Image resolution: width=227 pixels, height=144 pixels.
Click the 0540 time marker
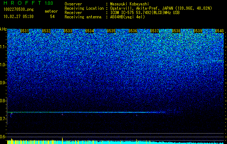pyautogui.click(x=219, y=31)
